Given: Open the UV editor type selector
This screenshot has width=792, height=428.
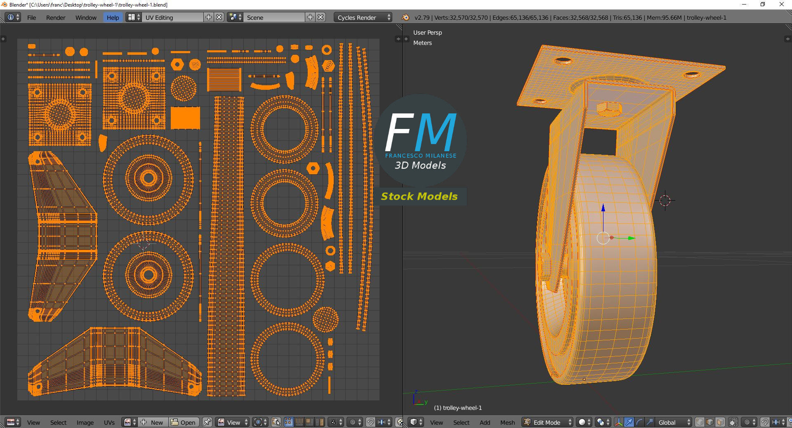Looking at the screenshot, I should click(x=13, y=422).
